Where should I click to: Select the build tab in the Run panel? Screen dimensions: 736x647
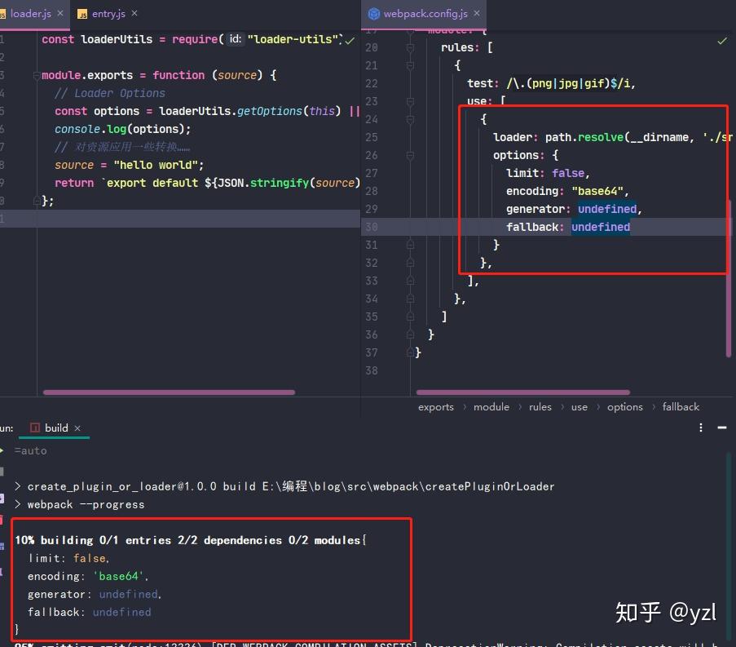tap(56, 428)
